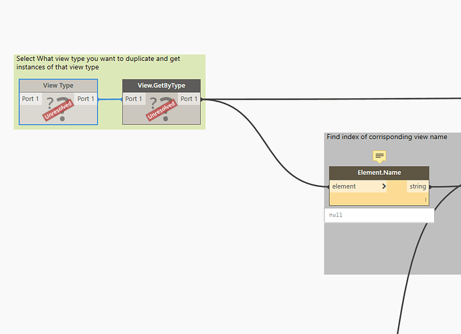This screenshot has height=334, width=461.
Task: Click the View Type node's output Port 1
Action: (x=86, y=99)
